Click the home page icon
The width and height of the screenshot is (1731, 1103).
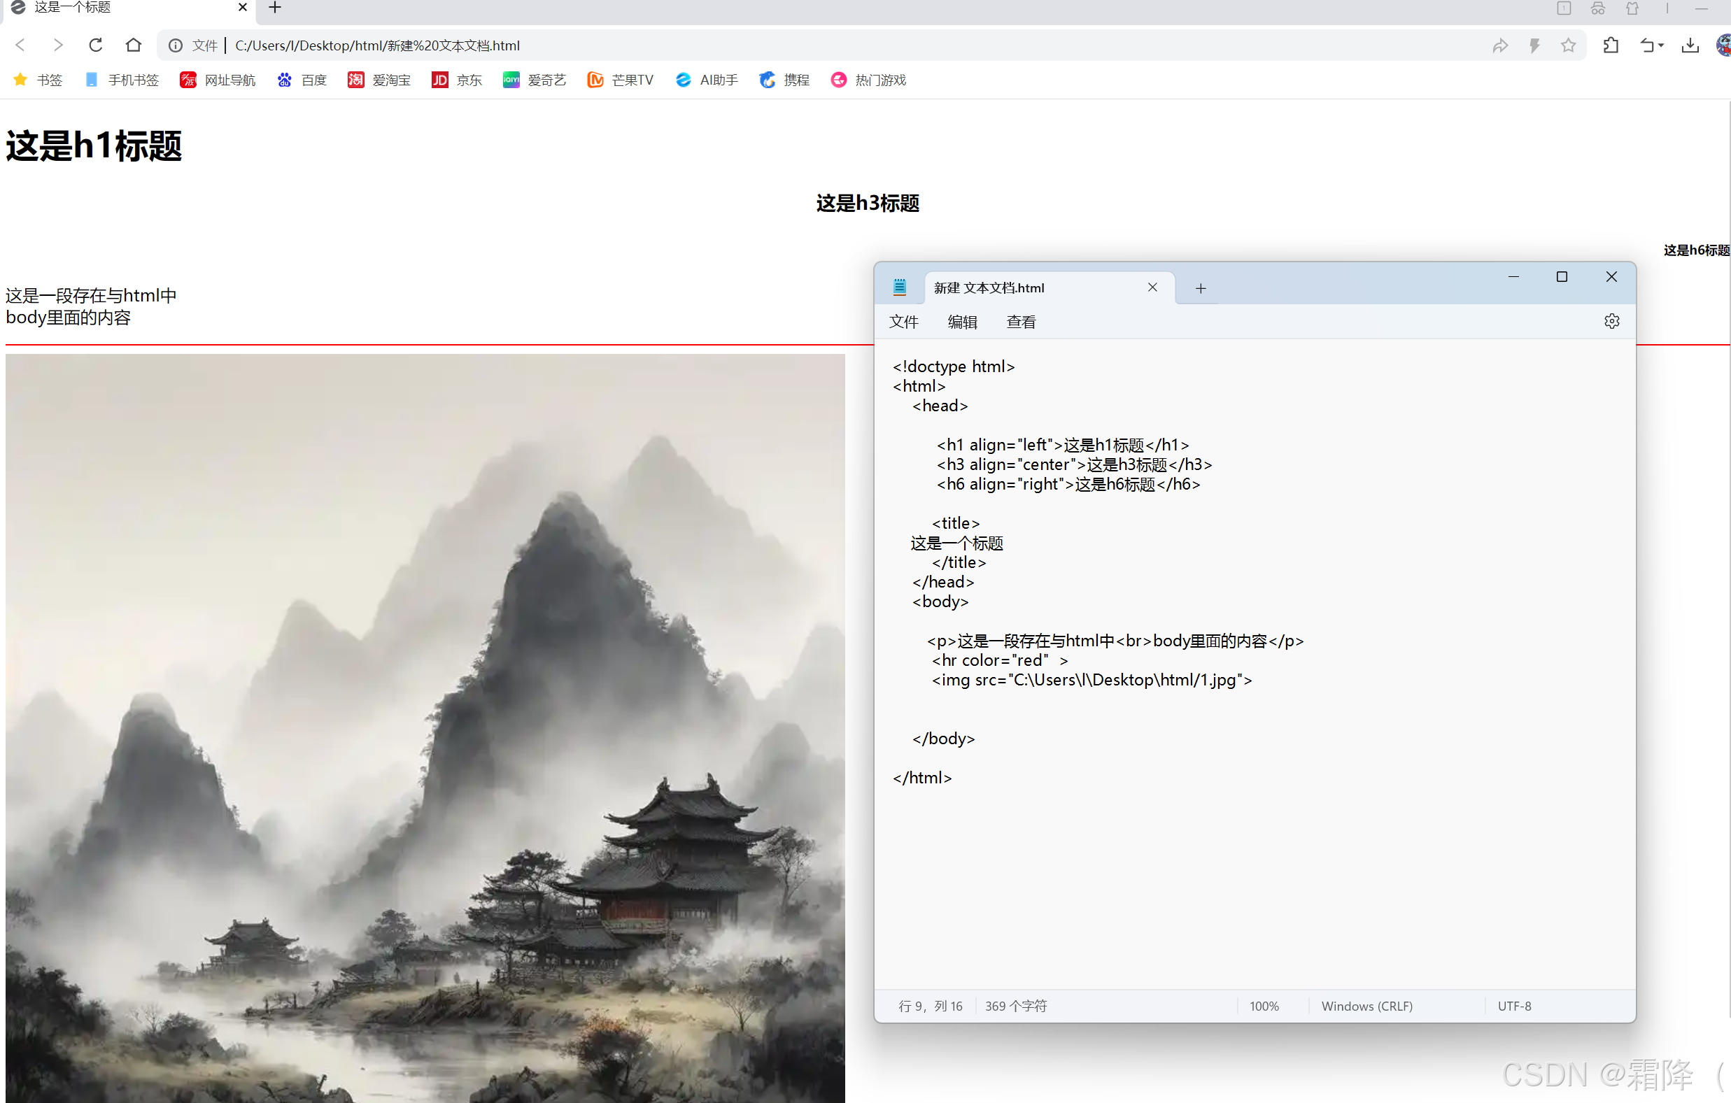pos(133,45)
